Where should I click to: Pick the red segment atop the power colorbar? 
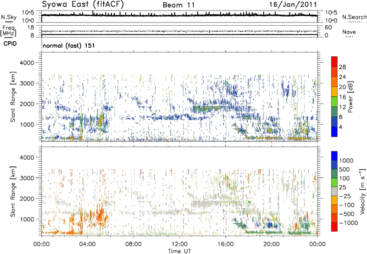tap(334, 61)
